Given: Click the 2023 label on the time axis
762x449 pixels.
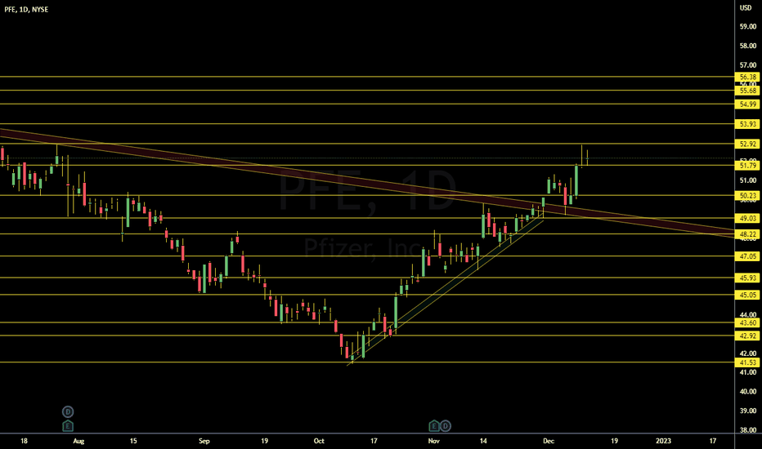Looking at the screenshot, I should [x=663, y=441].
